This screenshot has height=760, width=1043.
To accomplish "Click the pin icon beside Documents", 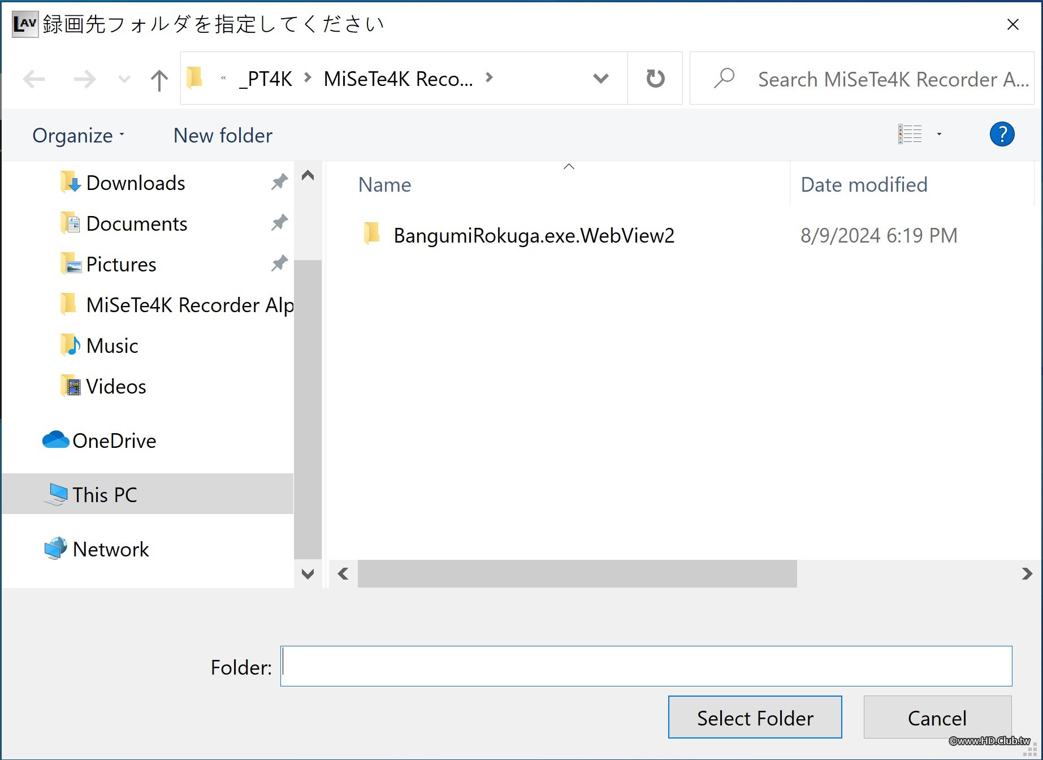I will point(279,223).
